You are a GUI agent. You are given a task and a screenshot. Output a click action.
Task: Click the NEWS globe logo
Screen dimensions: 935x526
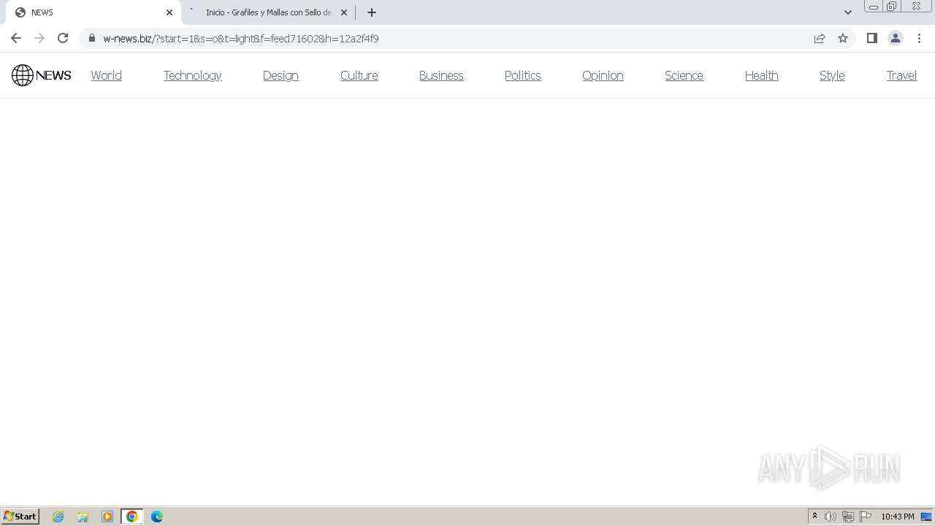pos(42,75)
